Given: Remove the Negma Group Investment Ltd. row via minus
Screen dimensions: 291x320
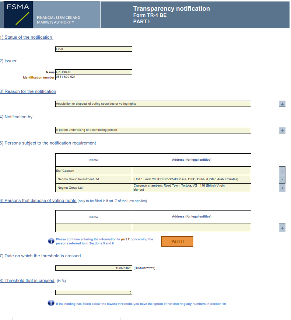Looking at the screenshot, I should pos(282,180).
